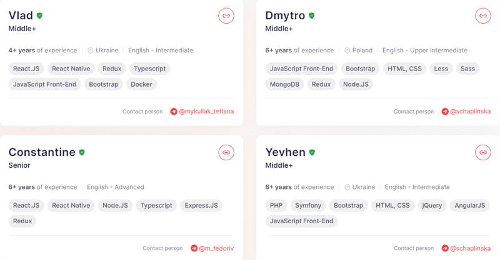
Task: Open @schaplinska link on Dmytro's card
Action: [466, 112]
